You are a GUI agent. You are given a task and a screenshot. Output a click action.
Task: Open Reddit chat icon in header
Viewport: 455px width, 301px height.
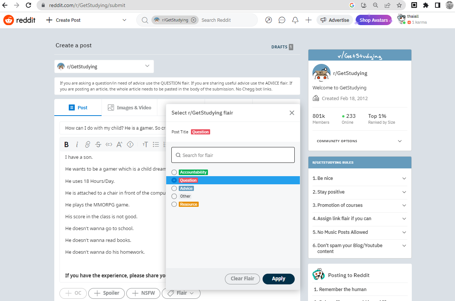coord(282,20)
